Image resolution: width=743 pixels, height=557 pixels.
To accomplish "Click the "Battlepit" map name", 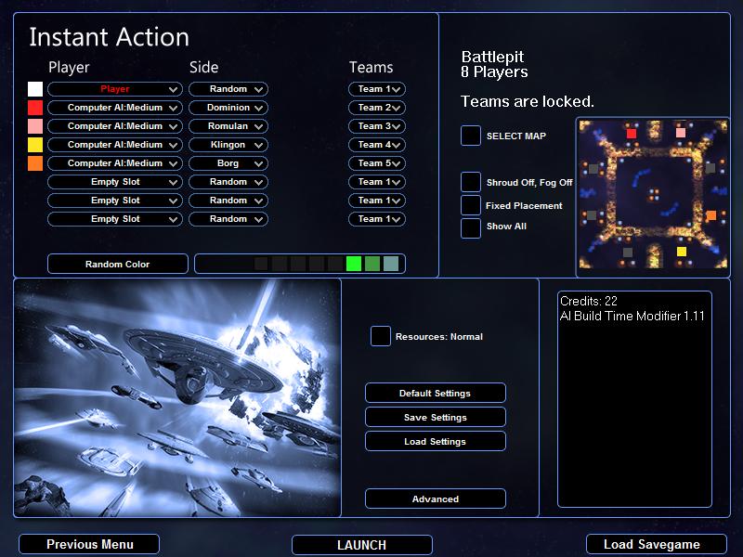I will click(x=492, y=57).
